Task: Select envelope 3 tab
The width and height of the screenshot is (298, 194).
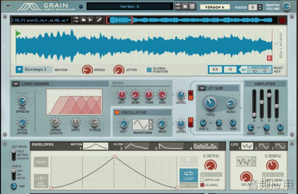Action: pos(171,146)
